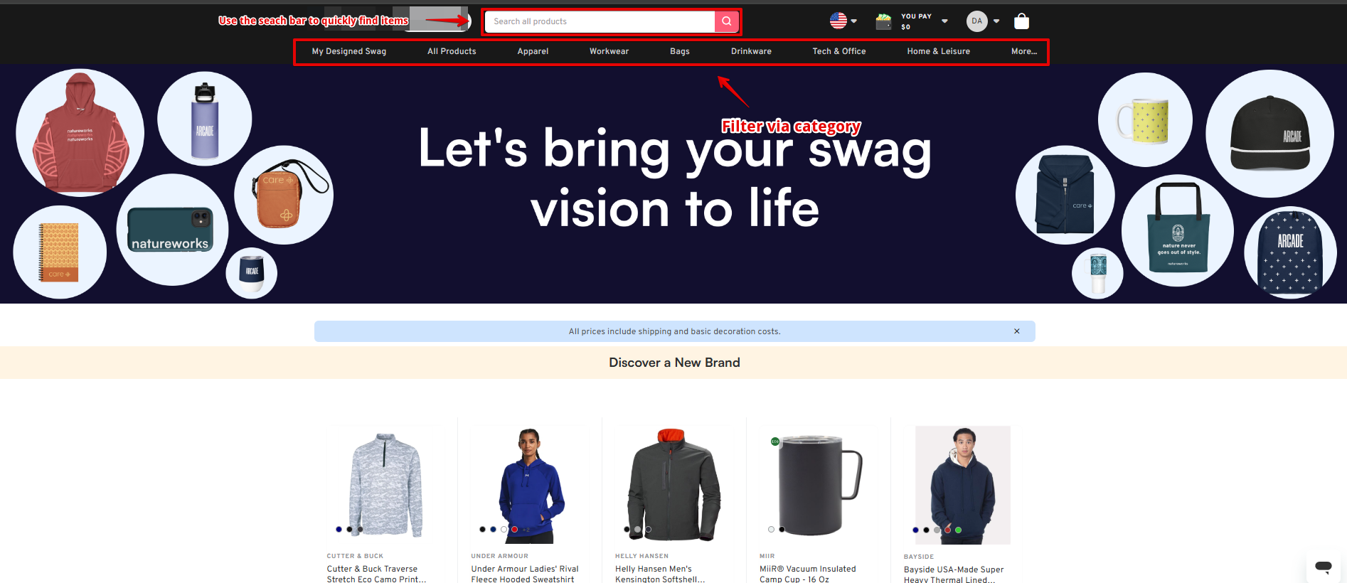Click the orange care crossbody bag circle

click(284, 195)
